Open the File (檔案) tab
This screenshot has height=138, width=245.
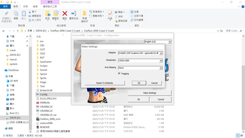click(x=5, y=6)
